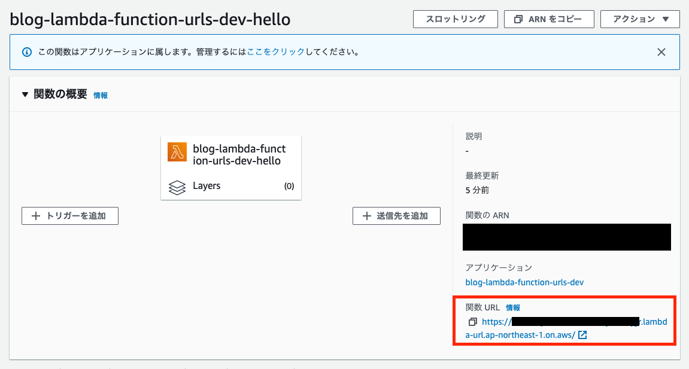Viewport: 689px width, 369px height.
Task: Collapse the 関数の概要 section
Action: pos(25,94)
